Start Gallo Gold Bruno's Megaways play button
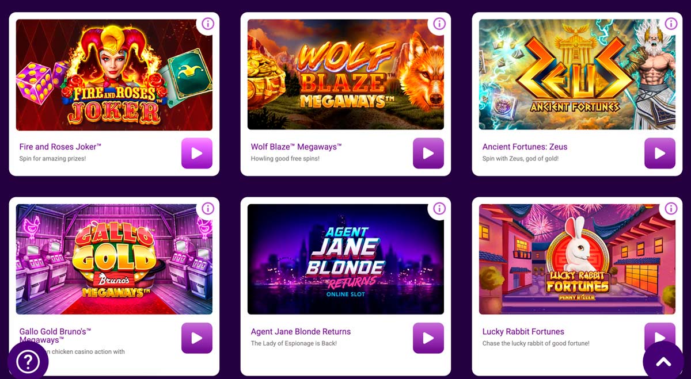 197,338
